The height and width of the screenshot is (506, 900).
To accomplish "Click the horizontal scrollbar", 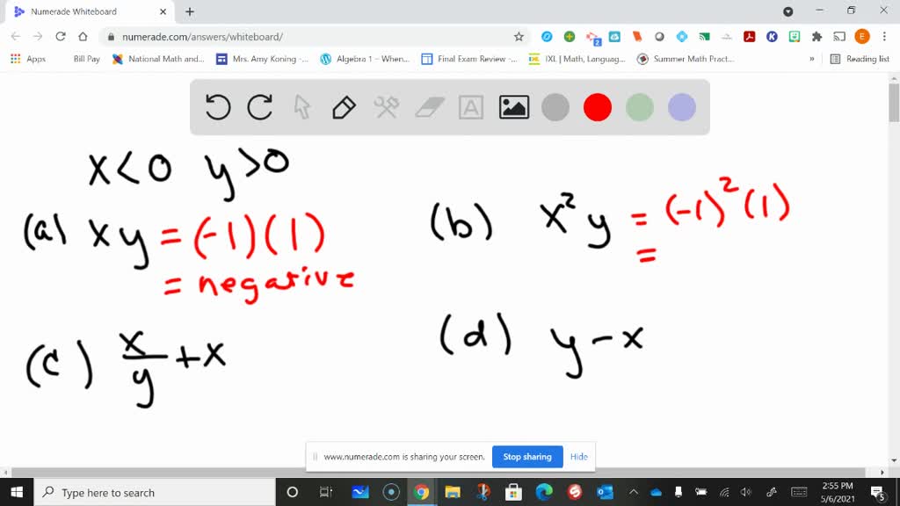I will [438, 472].
